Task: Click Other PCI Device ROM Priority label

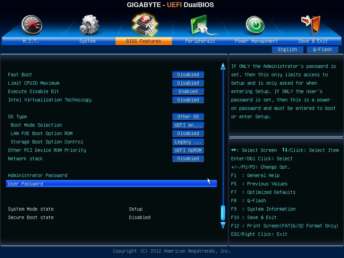Action: coord(47,150)
